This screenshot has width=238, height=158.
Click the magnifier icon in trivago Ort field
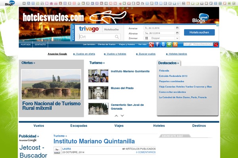coord(117,37)
